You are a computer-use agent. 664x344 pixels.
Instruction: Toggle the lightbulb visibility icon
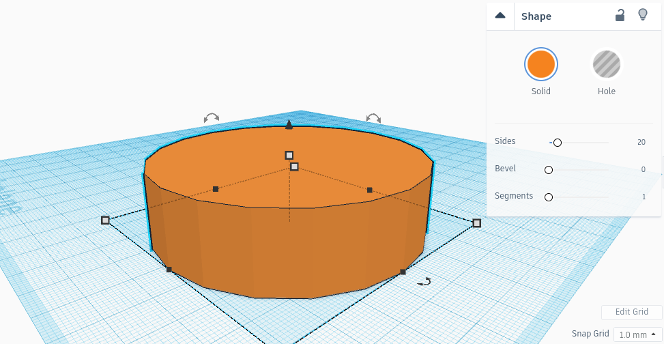click(x=643, y=15)
